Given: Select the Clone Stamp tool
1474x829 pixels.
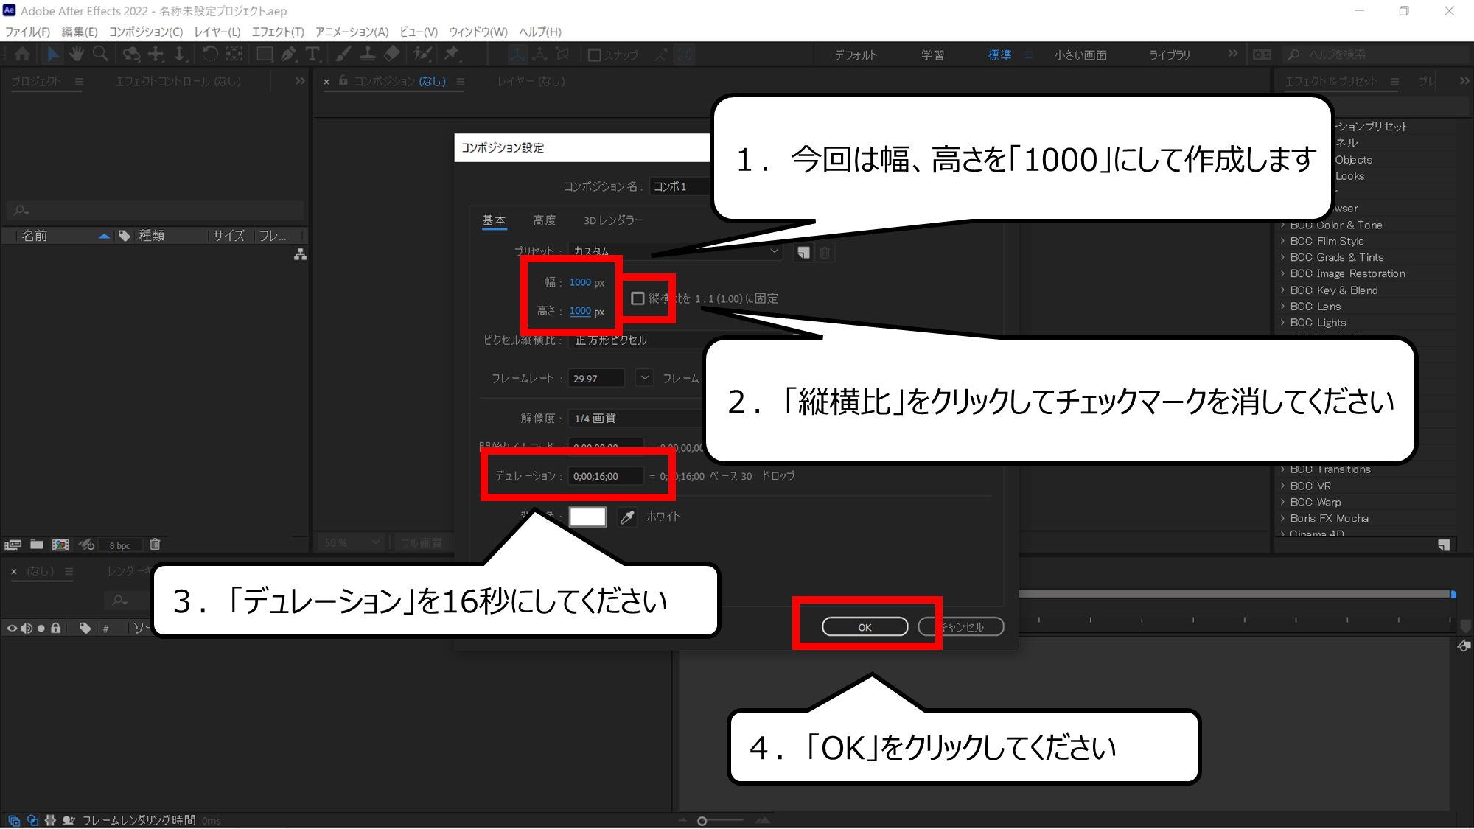Looking at the screenshot, I should 367,54.
